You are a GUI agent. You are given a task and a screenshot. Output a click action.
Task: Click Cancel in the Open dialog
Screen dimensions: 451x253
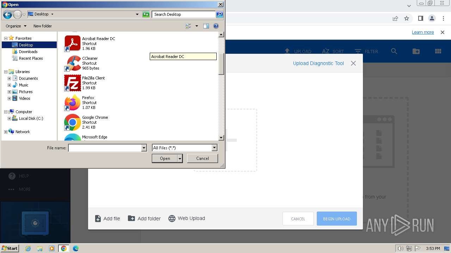coord(202,158)
